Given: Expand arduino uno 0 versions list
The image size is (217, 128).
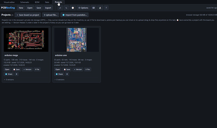Looking at the screenshot, I should click(59, 80).
